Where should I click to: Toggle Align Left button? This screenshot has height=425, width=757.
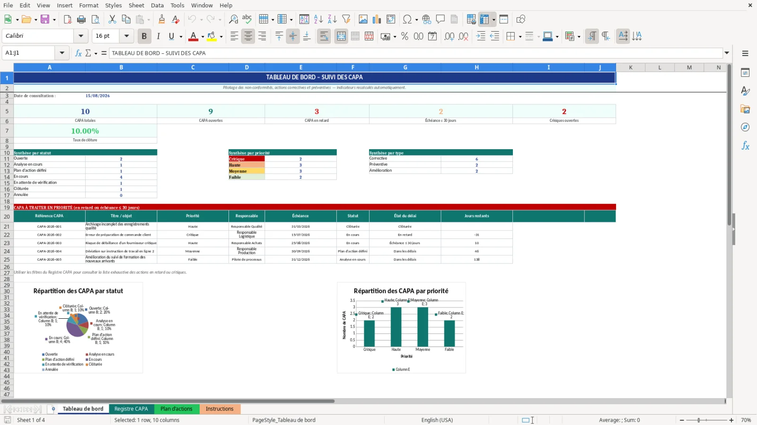pos(234,36)
